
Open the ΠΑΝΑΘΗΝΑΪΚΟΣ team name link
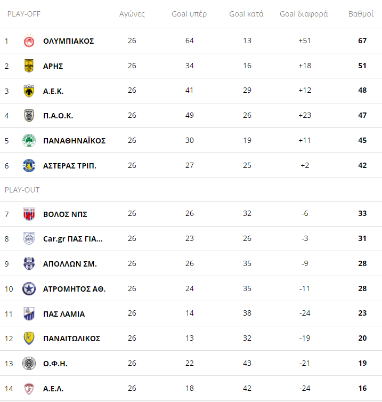point(74,141)
